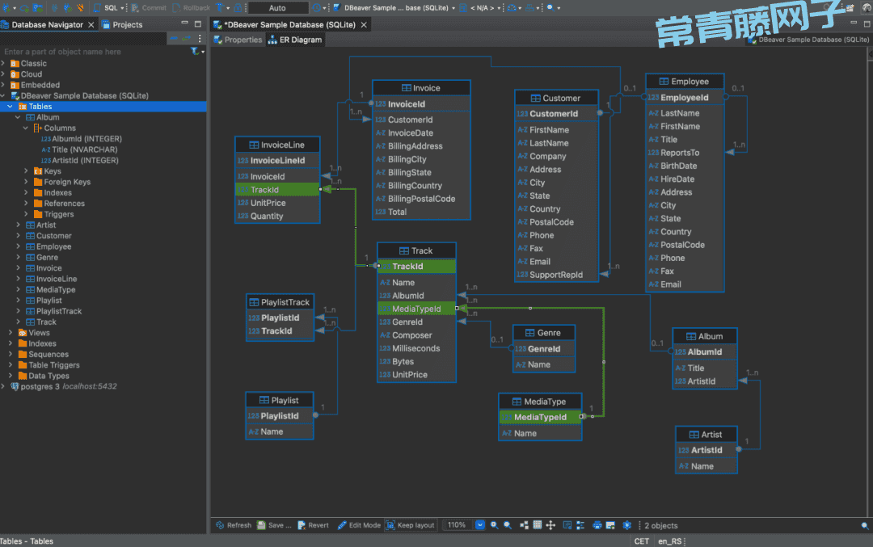Open the diagram configuration gear icon
The image size is (873, 547).
tap(627, 525)
